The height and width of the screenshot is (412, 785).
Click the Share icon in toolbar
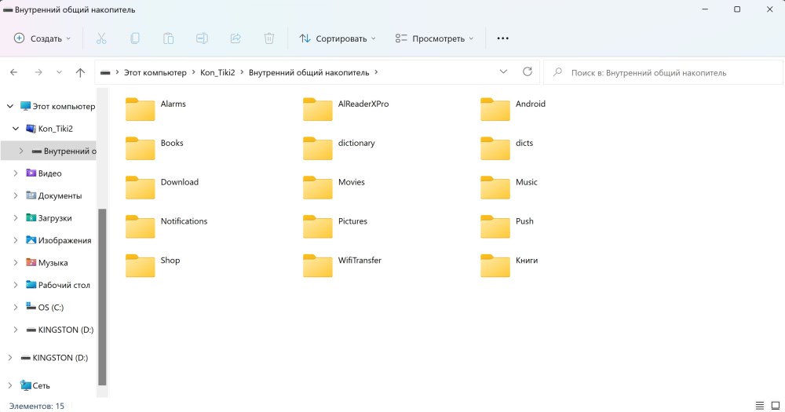(x=235, y=38)
